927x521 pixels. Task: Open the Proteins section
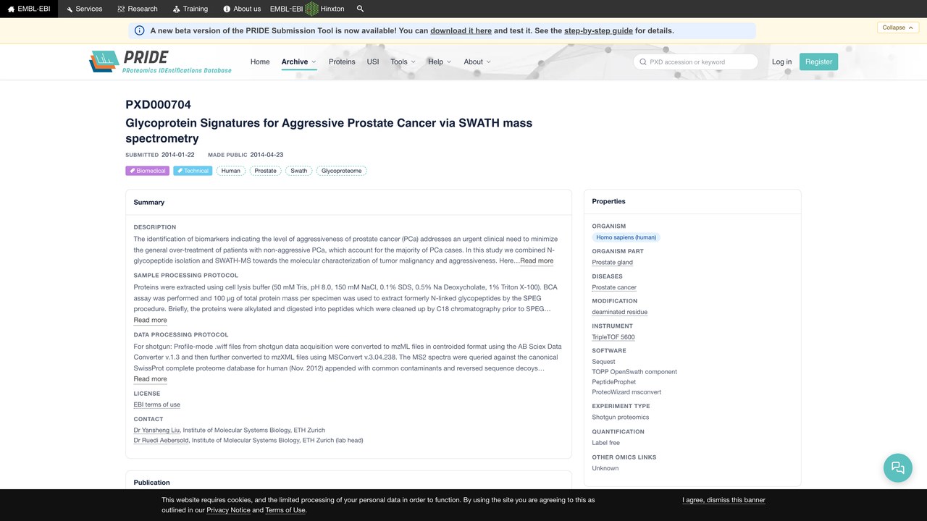(342, 62)
